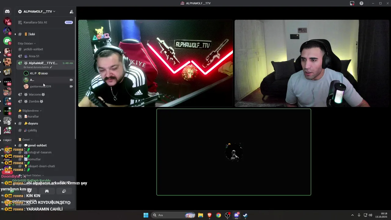Open the genel-sohbet channel
This screenshot has width=391, height=220.
pos(45,145)
